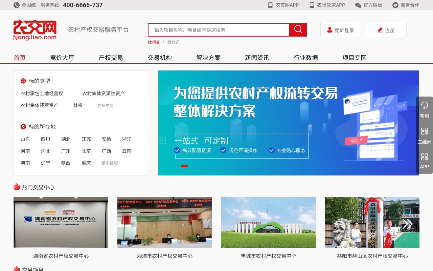Open 农场管家APP from the top bar
The width and height of the screenshot is (433, 271).
326,5
